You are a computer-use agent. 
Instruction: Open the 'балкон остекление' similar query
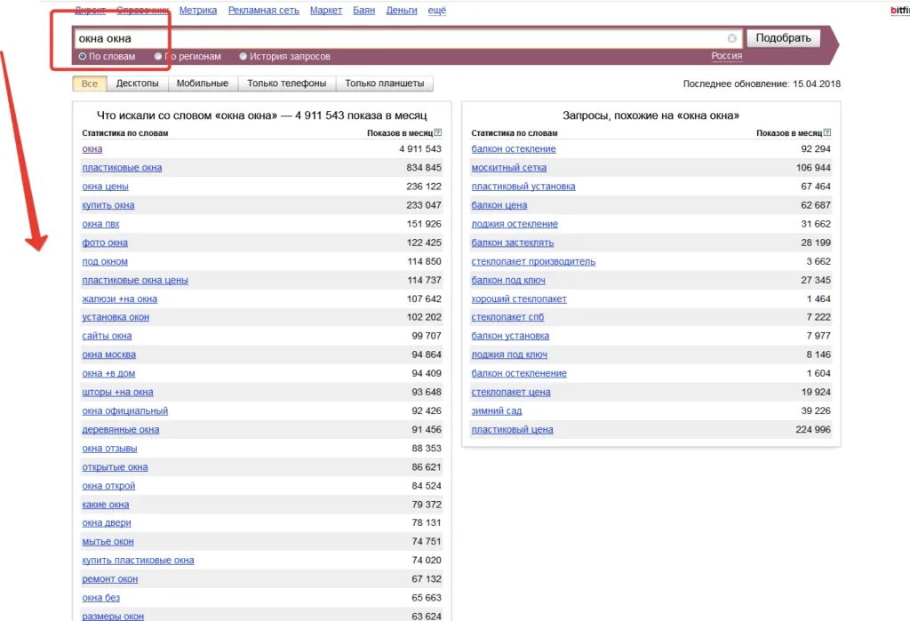click(513, 149)
